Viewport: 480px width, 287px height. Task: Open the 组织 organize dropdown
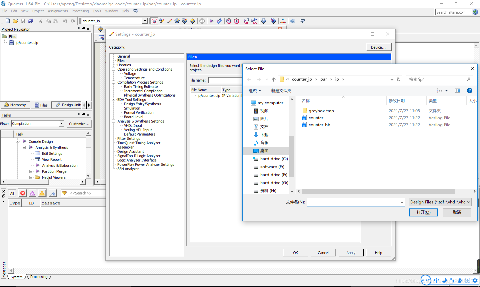tap(255, 91)
